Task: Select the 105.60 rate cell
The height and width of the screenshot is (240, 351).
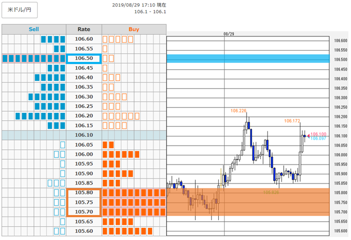Action: pyautogui.click(x=84, y=231)
